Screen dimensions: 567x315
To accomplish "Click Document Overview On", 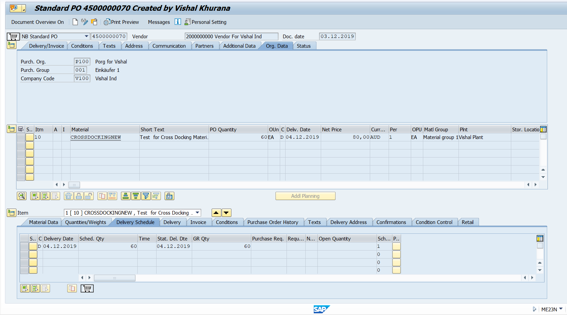I will 37,22.
